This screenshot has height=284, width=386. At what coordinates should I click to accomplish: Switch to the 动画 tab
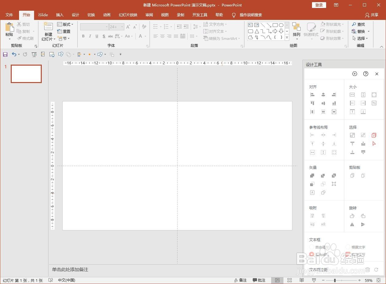point(107,15)
